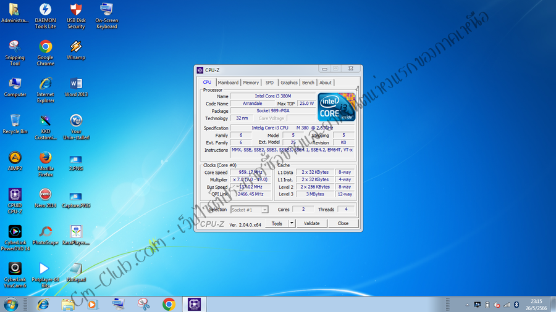Click the Bluetooth tray icon
The image size is (556, 312).
click(516, 305)
